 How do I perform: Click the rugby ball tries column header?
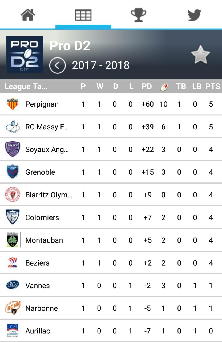coord(164,87)
